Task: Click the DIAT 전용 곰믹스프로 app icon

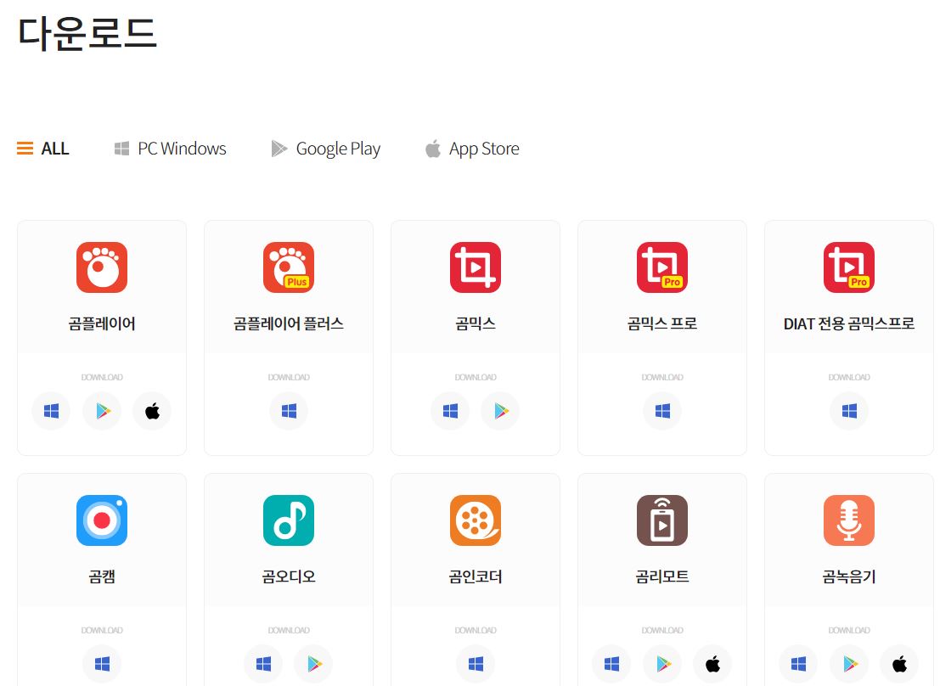Action: pos(849,267)
